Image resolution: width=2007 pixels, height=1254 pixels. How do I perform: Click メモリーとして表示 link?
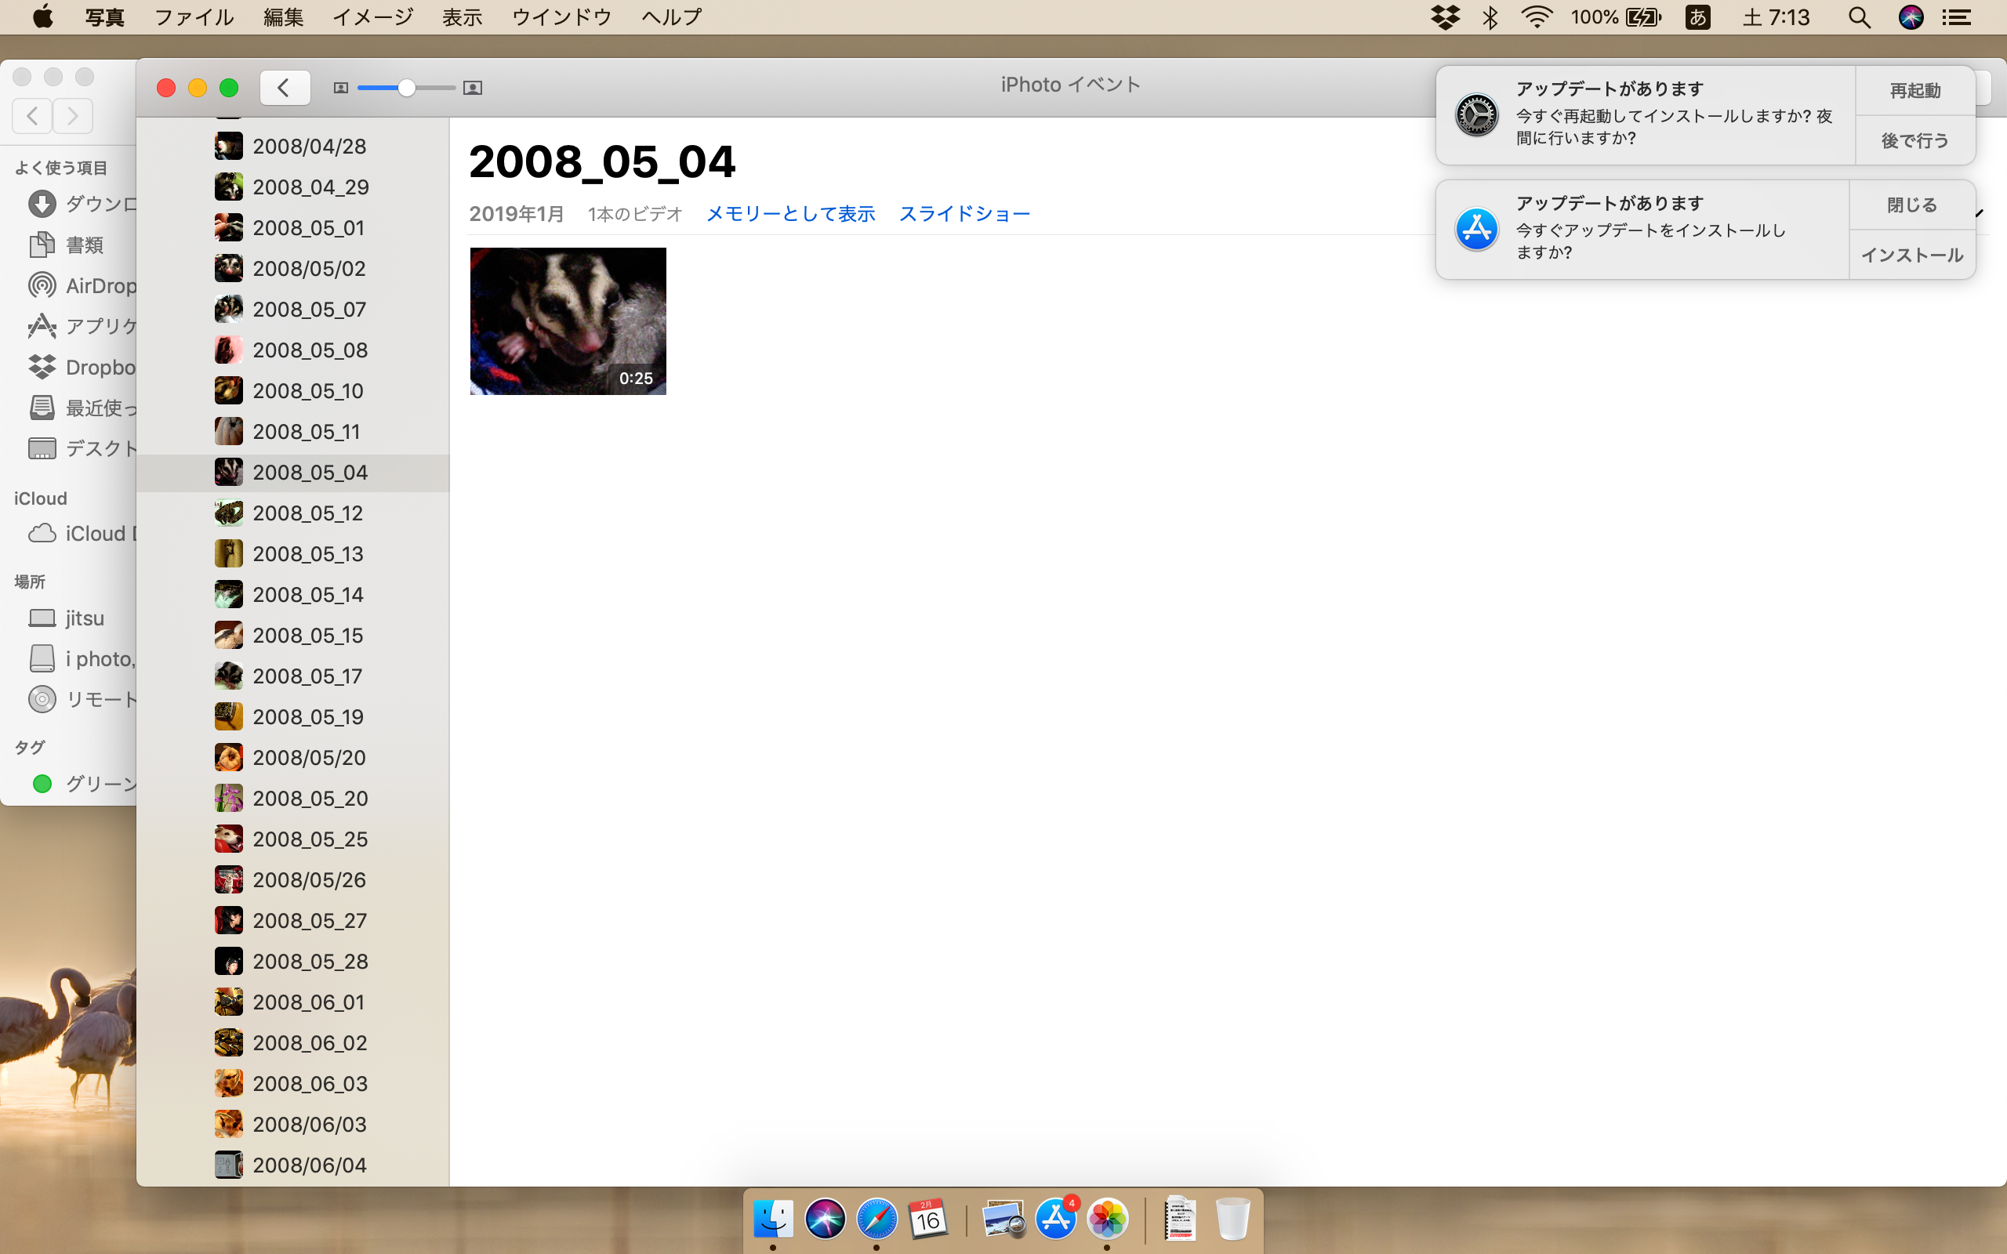[789, 214]
